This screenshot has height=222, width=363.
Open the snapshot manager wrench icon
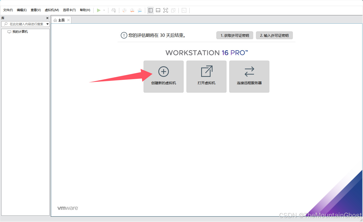point(140,10)
